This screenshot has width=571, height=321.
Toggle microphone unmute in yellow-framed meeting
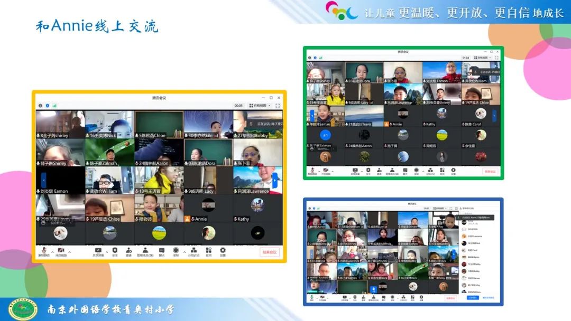[x=44, y=251]
